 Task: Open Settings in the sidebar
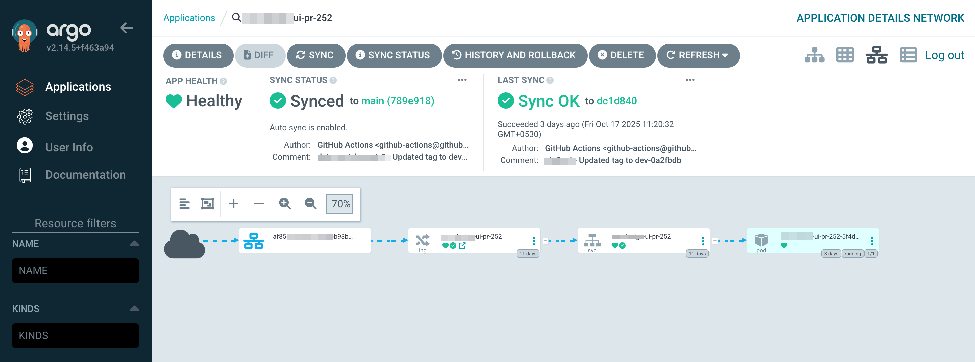tap(67, 116)
